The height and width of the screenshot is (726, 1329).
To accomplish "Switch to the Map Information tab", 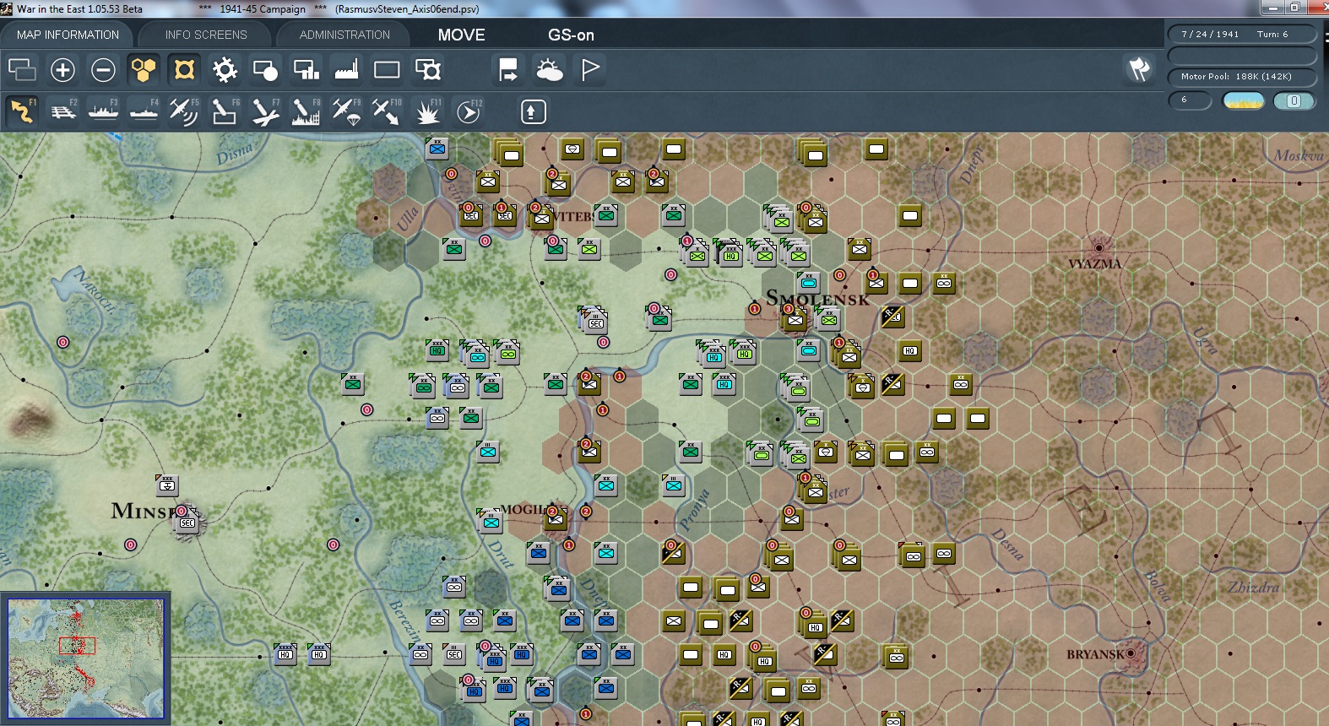I will 68,35.
